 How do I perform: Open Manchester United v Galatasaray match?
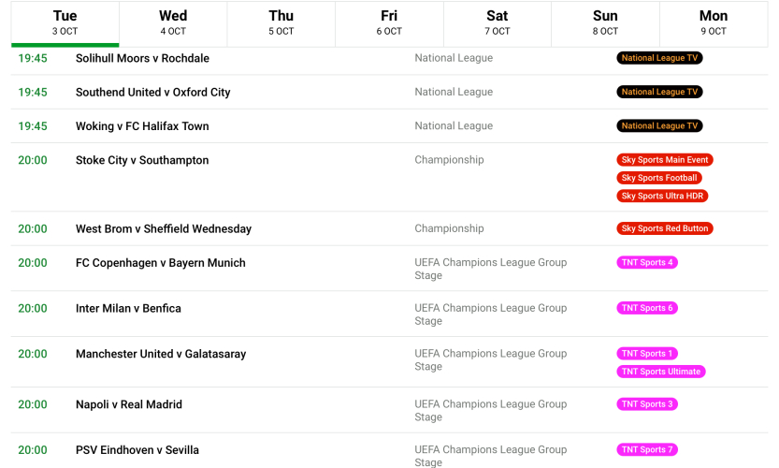[x=161, y=354]
